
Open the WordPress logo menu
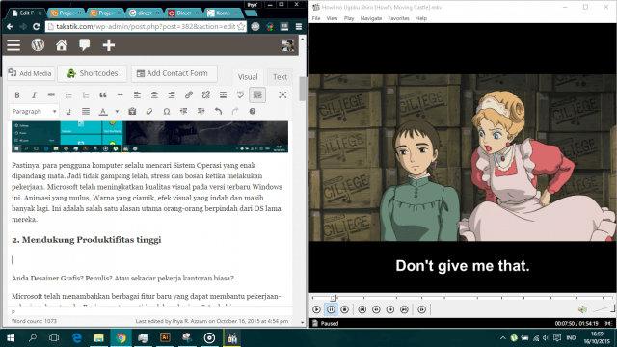[38, 45]
